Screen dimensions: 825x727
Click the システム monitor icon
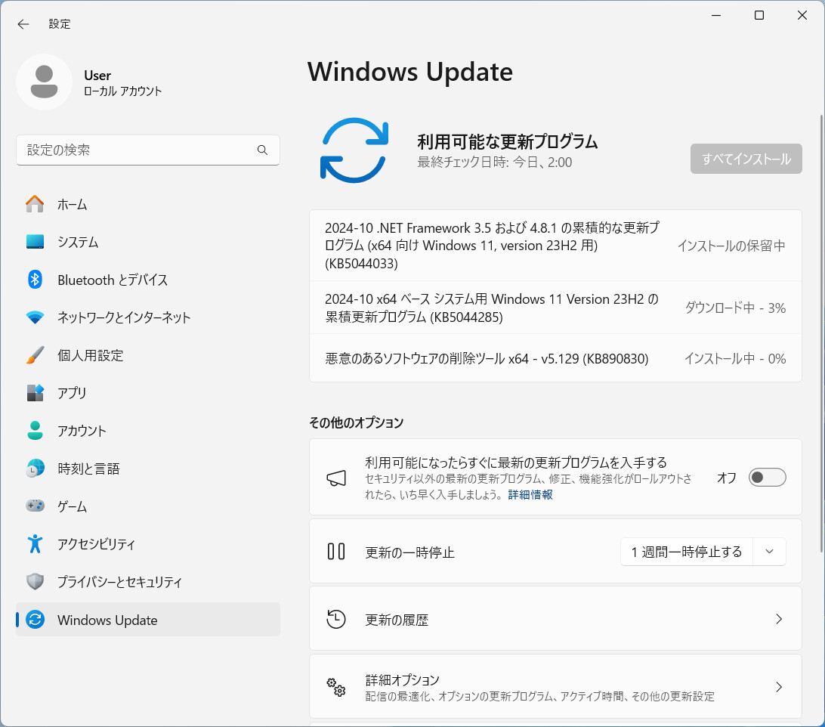(x=35, y=242)
